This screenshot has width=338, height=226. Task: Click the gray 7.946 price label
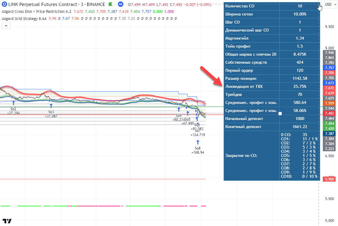pos(329,53)
